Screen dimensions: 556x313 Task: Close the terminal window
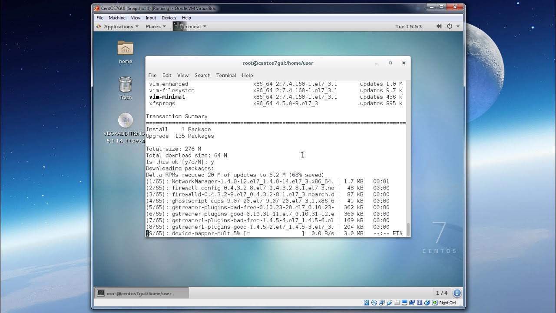pyautogui.click(x=404, y=63)
